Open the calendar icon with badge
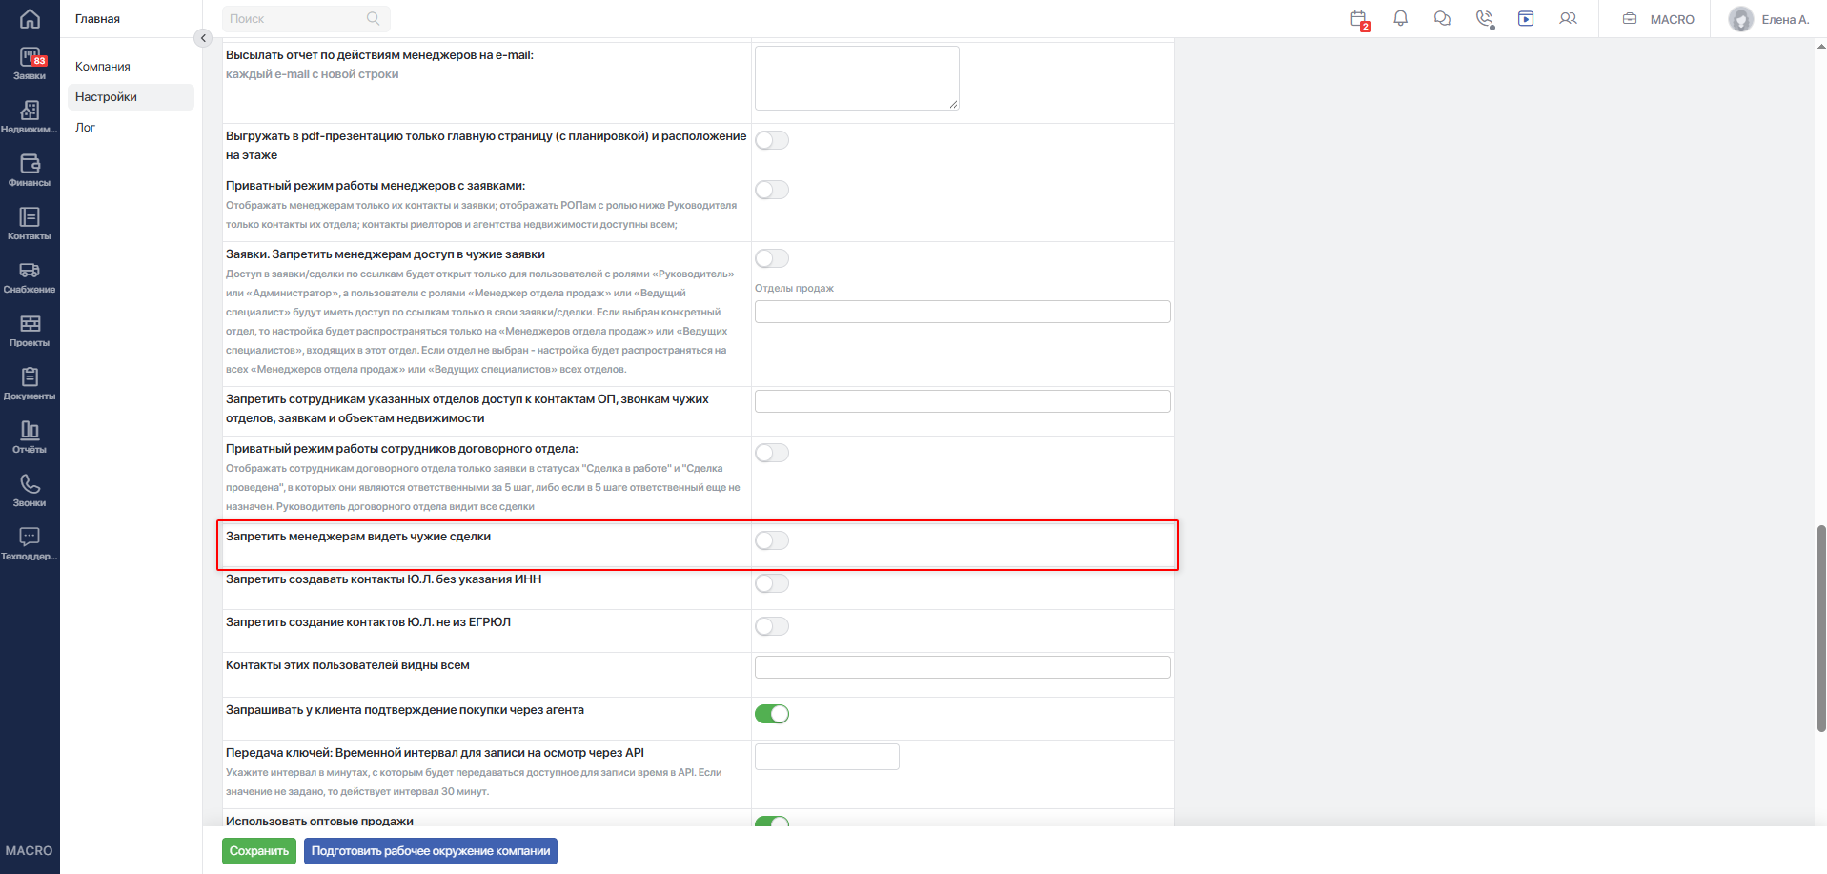Viewport: 1827px width, 874px height. click(1359, 19)
